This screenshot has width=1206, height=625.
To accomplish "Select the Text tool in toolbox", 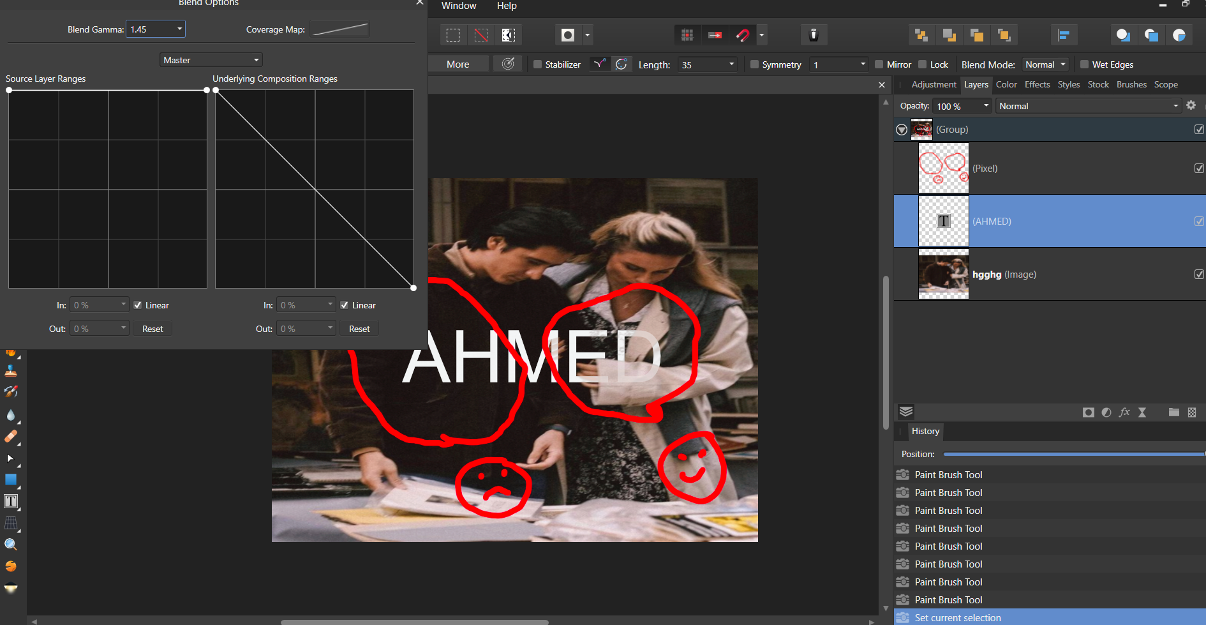I will (11, 501).
